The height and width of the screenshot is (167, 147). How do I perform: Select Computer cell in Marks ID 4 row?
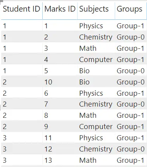[x=96, y=60]
